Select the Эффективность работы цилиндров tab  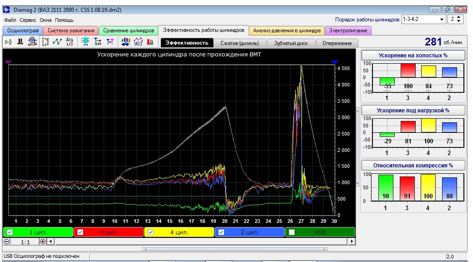tap(204, 30)
